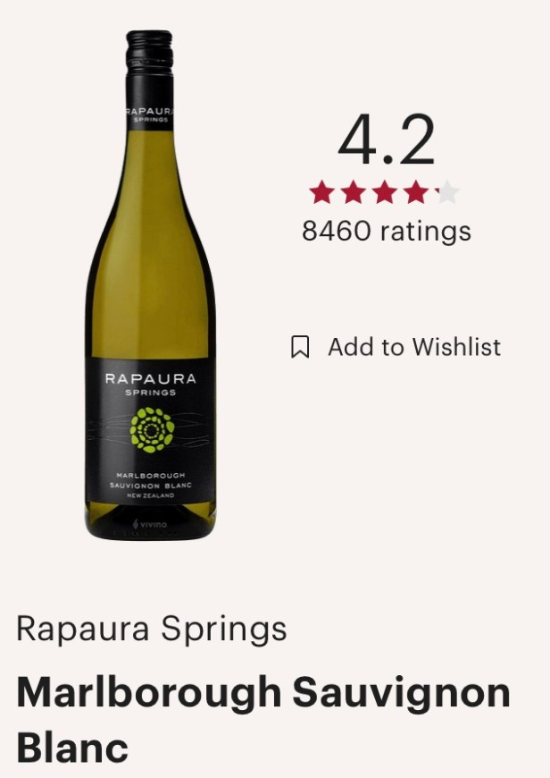Click the 4.2 average rating score

tap(387, 140)
